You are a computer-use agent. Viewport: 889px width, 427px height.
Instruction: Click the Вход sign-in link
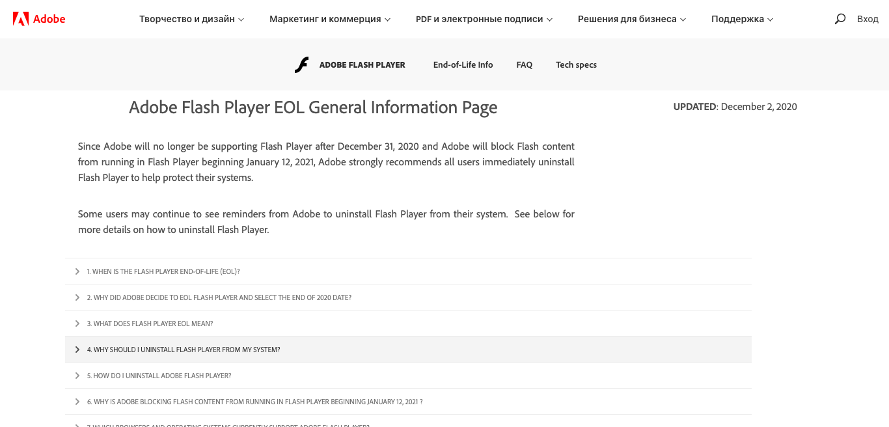coord(868,20)
